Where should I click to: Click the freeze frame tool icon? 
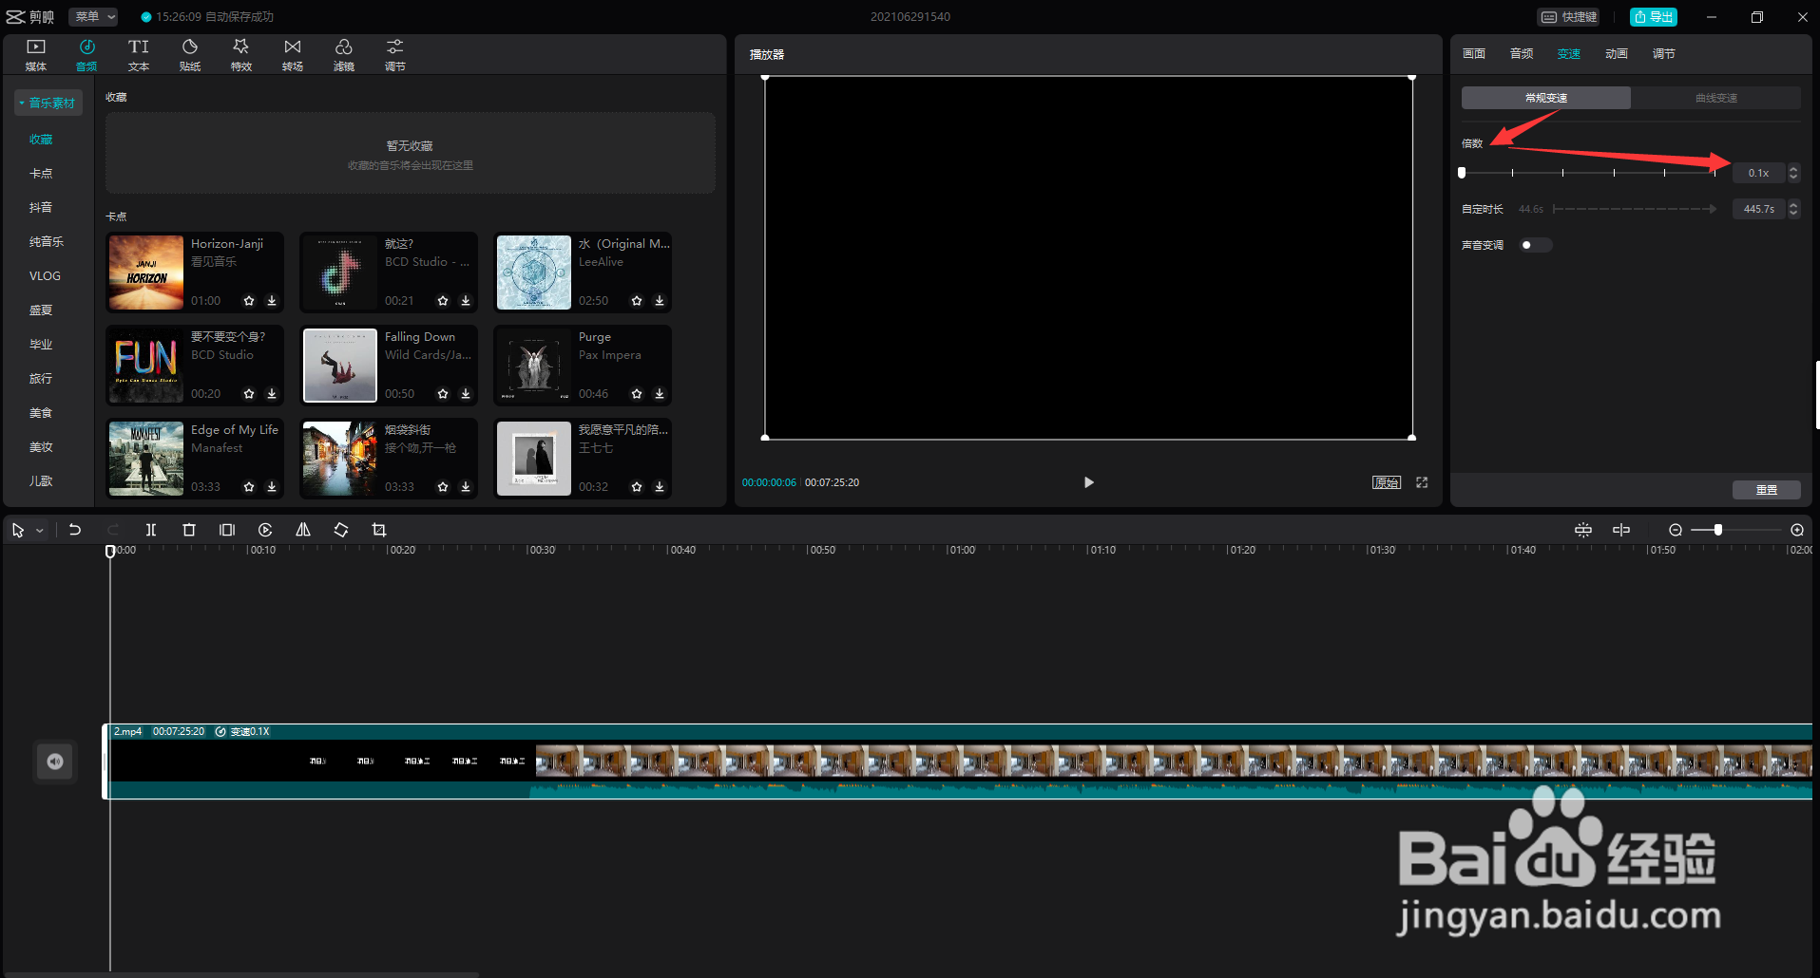(227, 530)
